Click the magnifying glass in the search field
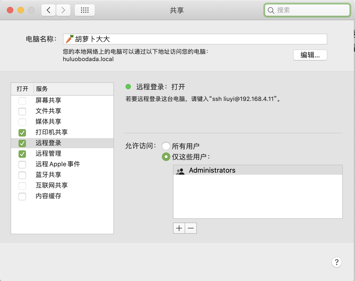Screen dimensions: 355x281 270,10
